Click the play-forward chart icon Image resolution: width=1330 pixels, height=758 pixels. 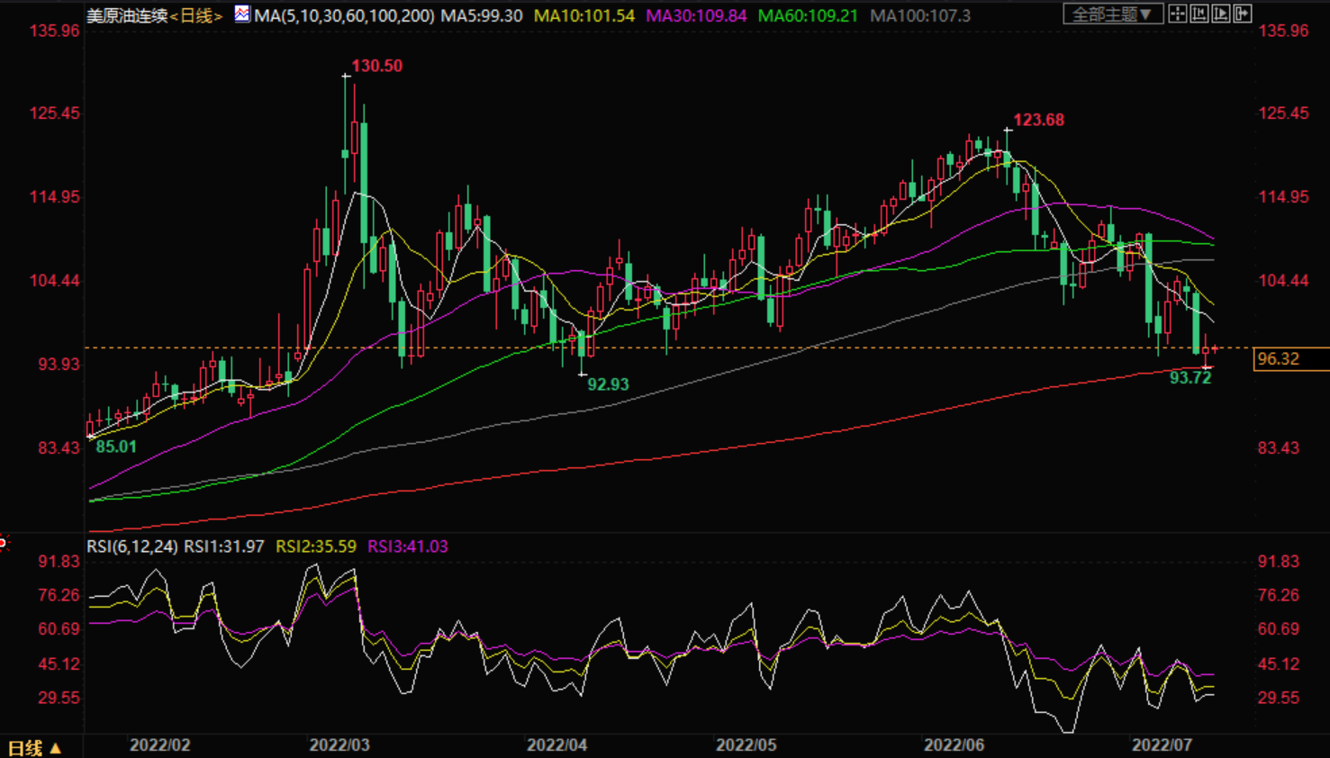pos(1221,14)
